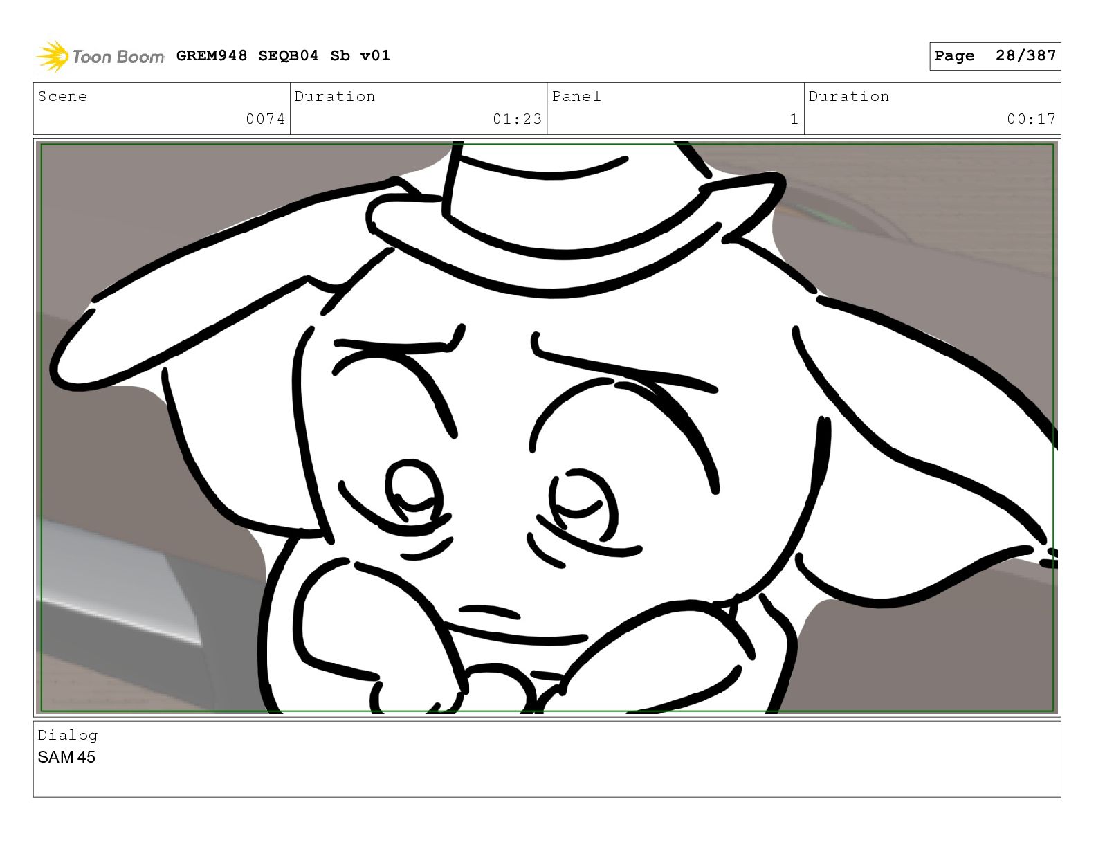The width and height of the screenshot is (1096, 847).
Task: Click the Page 28/387 indicator box
Action: click(x=995, y=56)
